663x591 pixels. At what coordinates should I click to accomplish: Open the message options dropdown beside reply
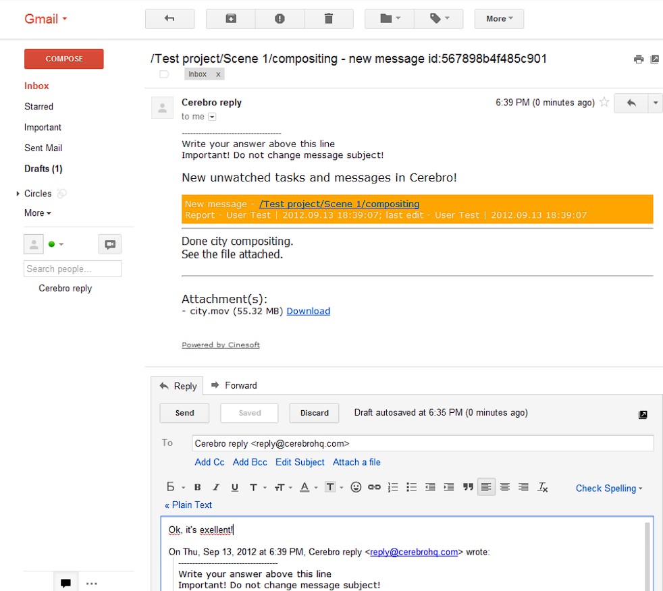[655, 103]
